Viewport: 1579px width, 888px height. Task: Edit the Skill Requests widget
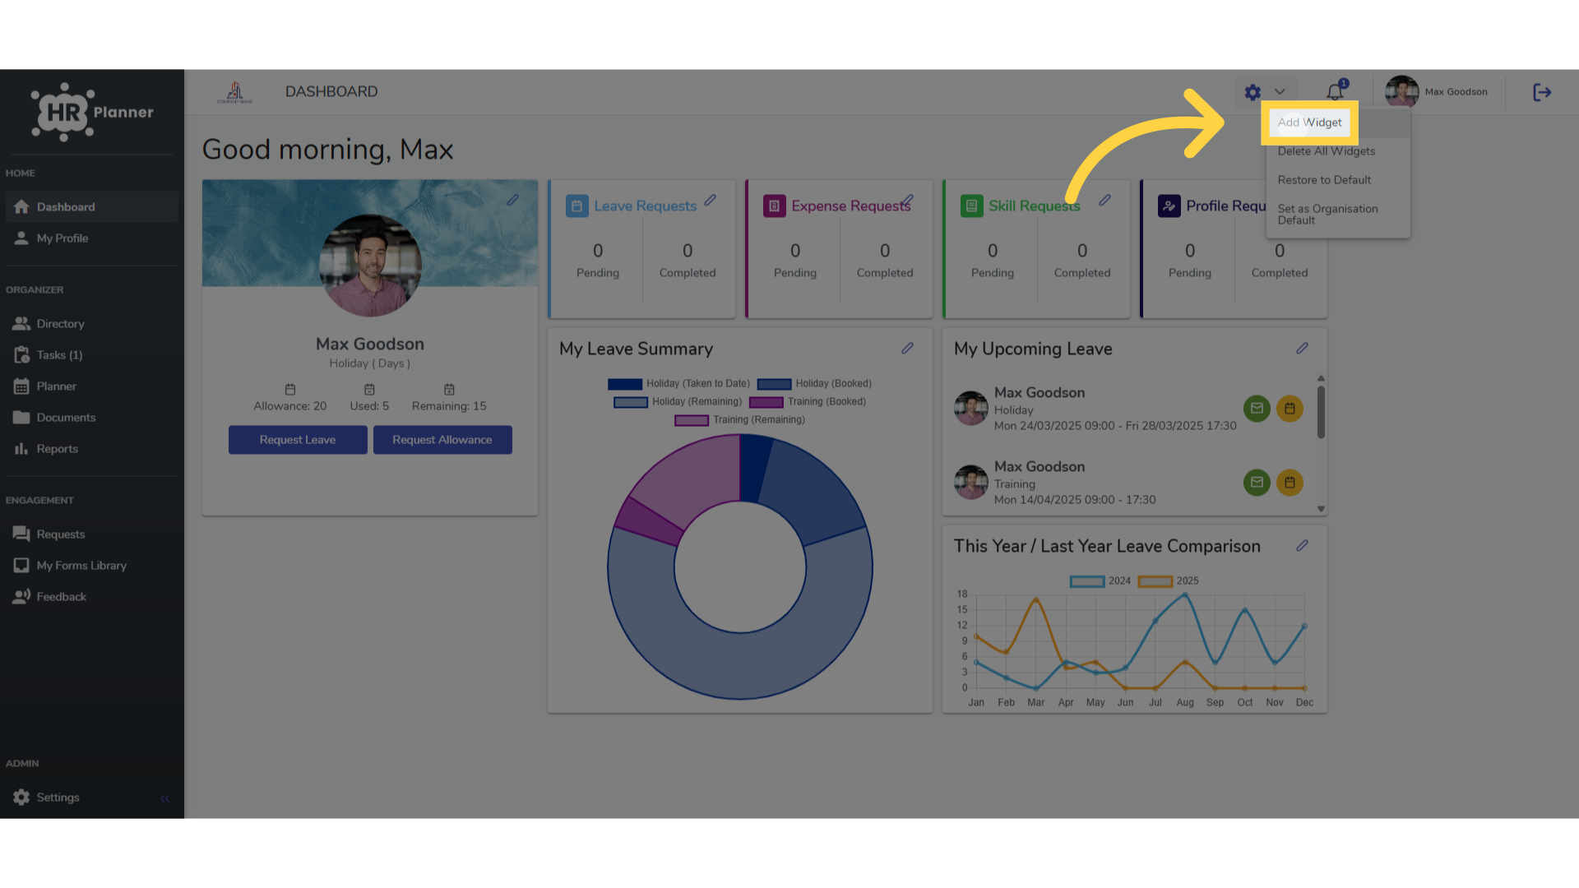click(x=1104, y=200)
